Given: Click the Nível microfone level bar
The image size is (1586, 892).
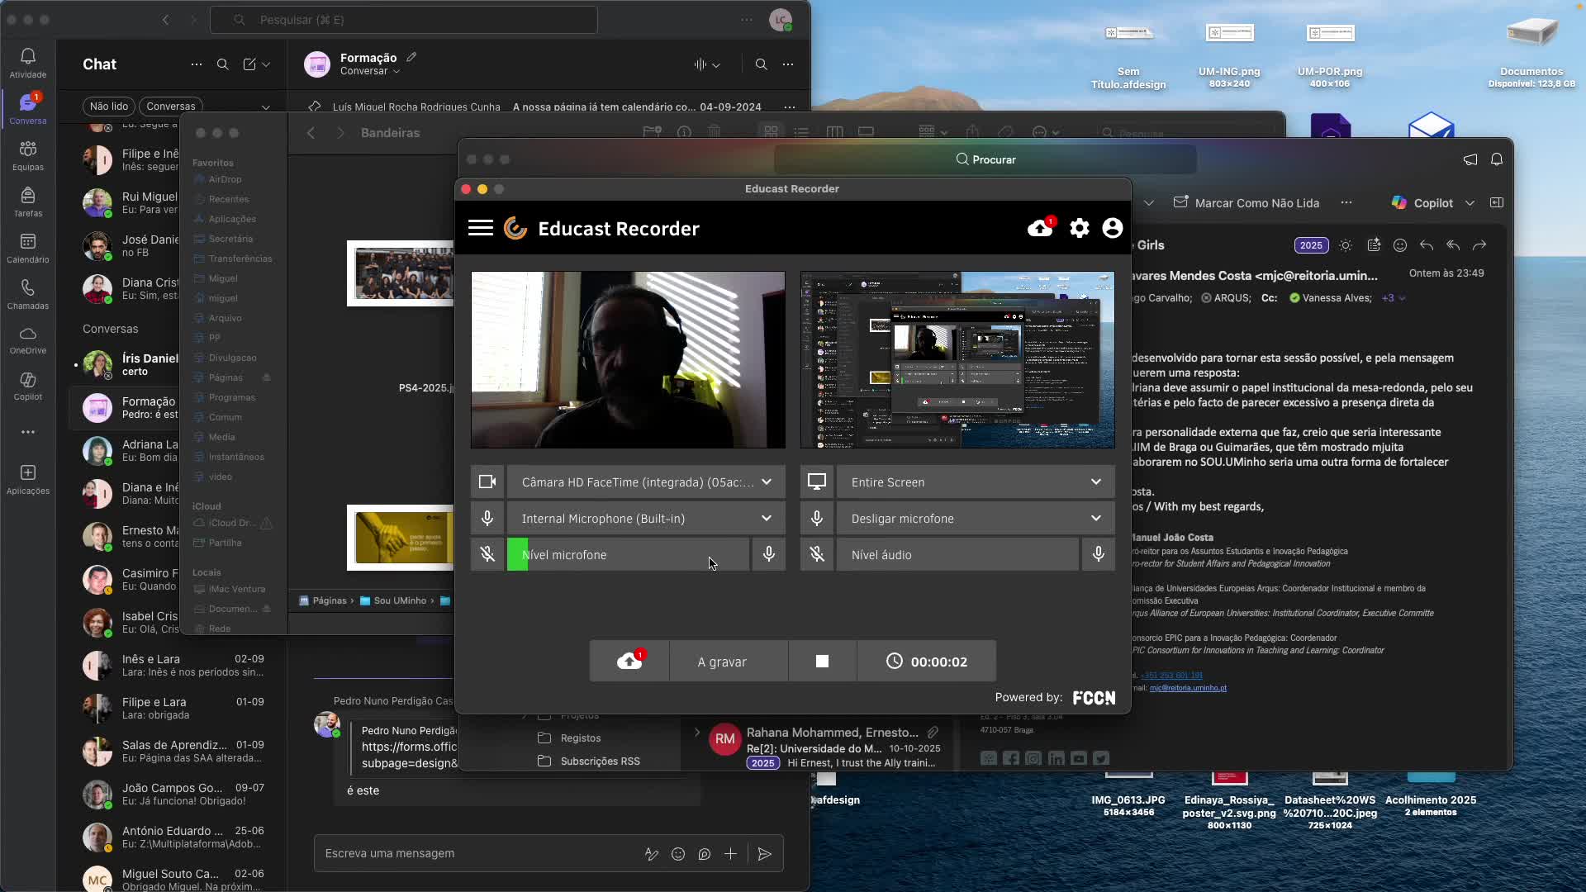Looking at the screenshot, I should pyautogui.click(x=628, y=555).
